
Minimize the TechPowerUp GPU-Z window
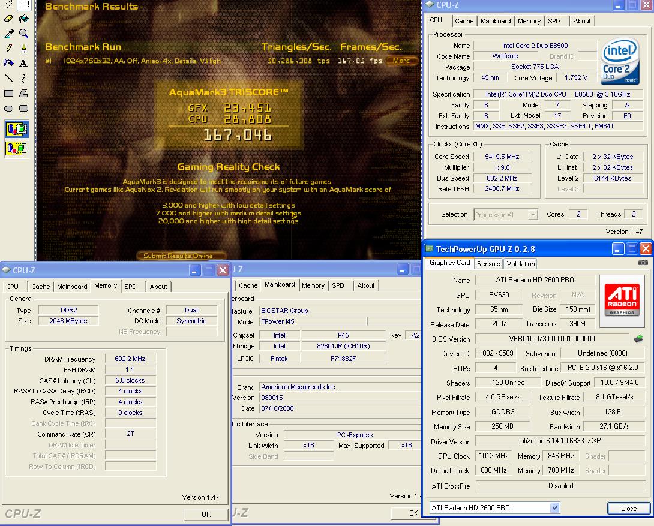click(618, 249)
